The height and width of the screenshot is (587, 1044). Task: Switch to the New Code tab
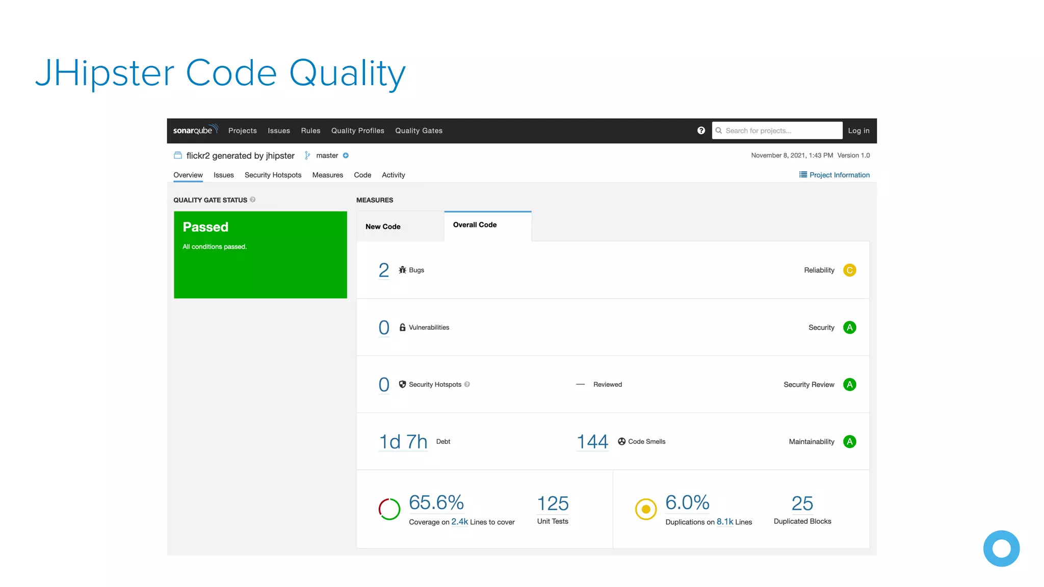click(x=383, y=226)
